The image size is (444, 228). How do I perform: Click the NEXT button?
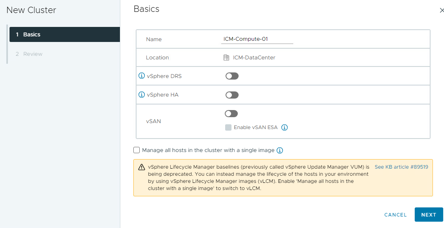429,215
